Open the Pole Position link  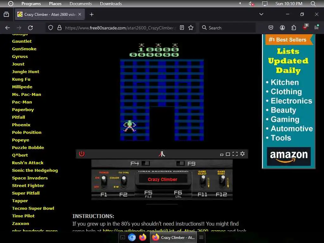pos(27,133)
